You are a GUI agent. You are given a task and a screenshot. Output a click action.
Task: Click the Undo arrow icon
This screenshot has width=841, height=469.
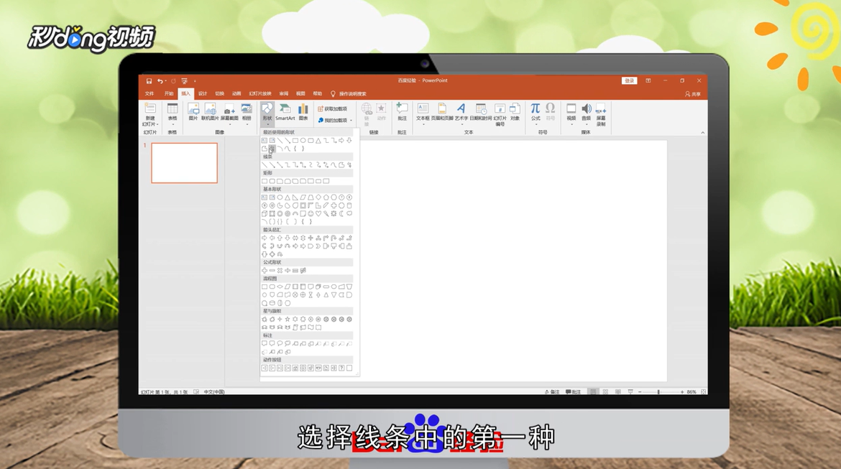pos(160,81)
